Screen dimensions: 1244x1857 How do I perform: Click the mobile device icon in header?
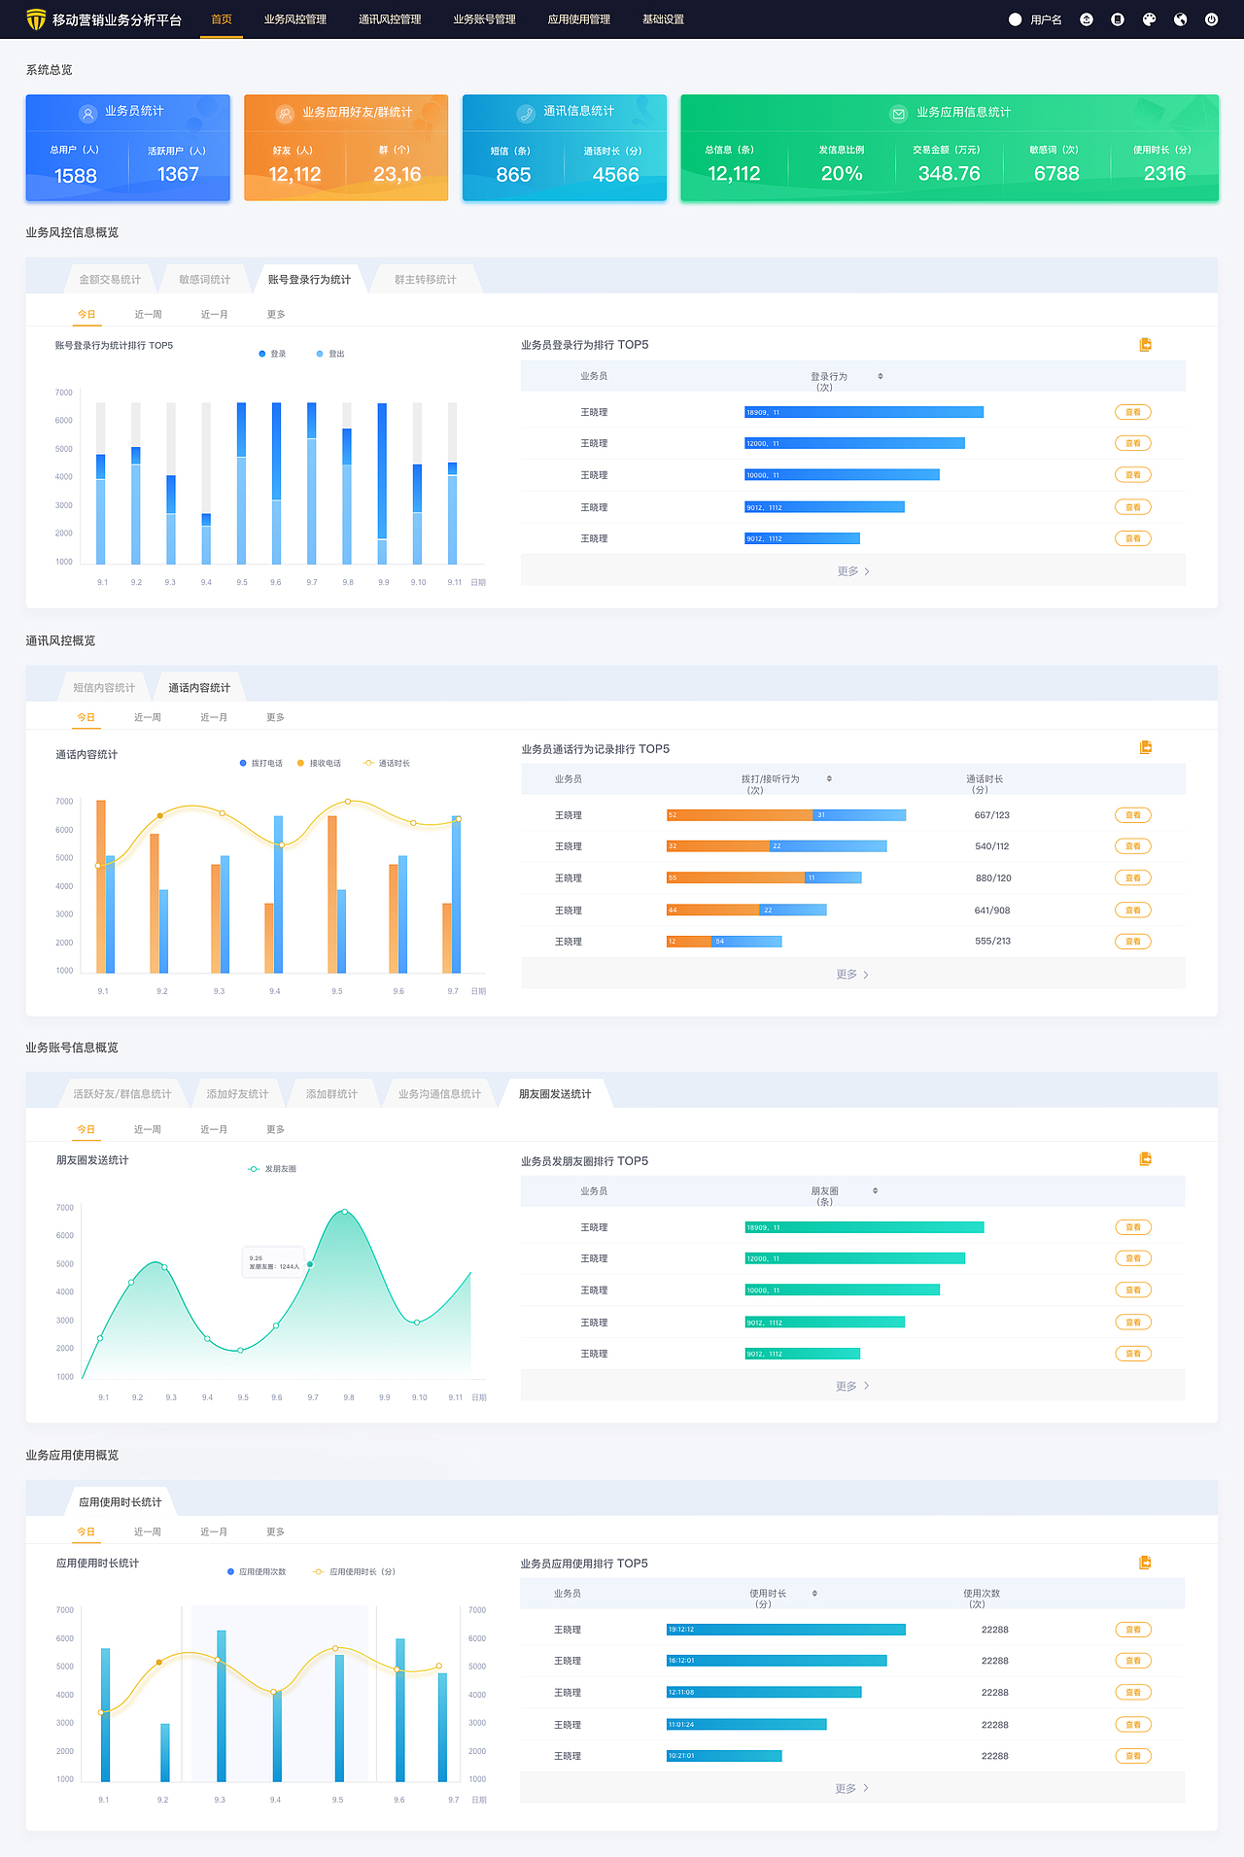pos(1118,19)
